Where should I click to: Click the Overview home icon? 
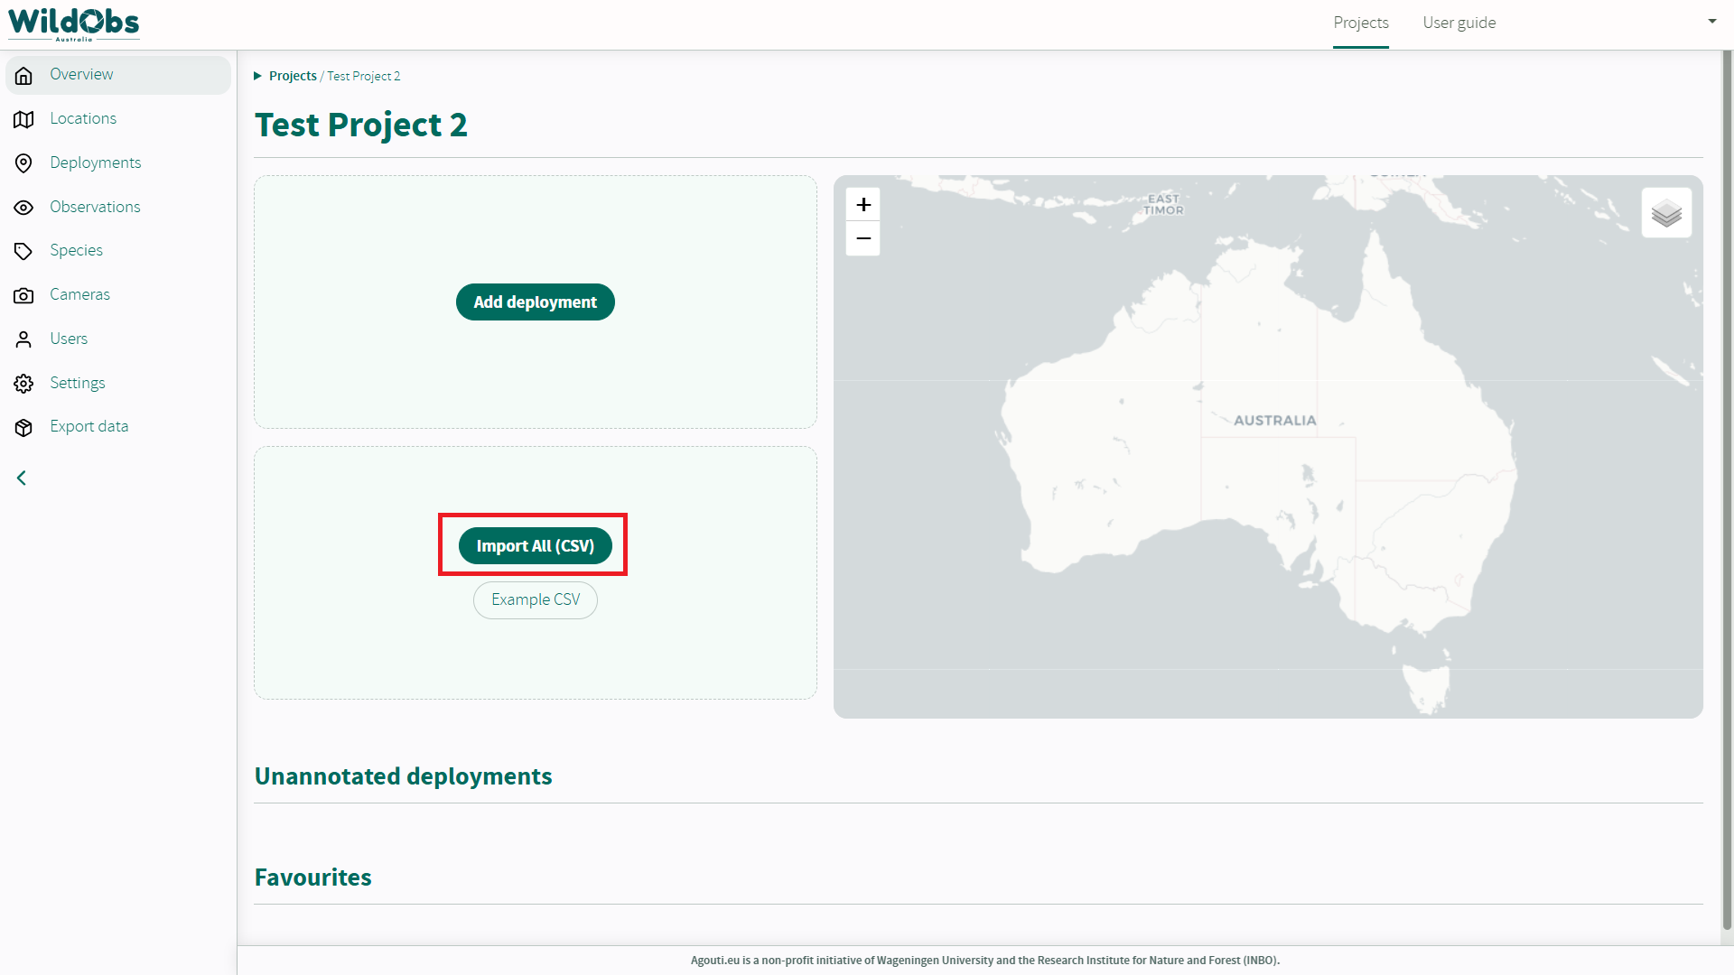24,75
